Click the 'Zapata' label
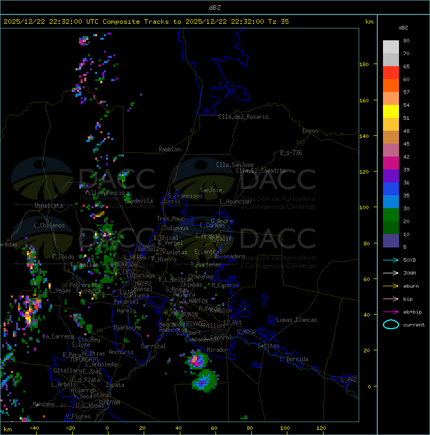Screen dimensions: 430x435 (115, 385)
